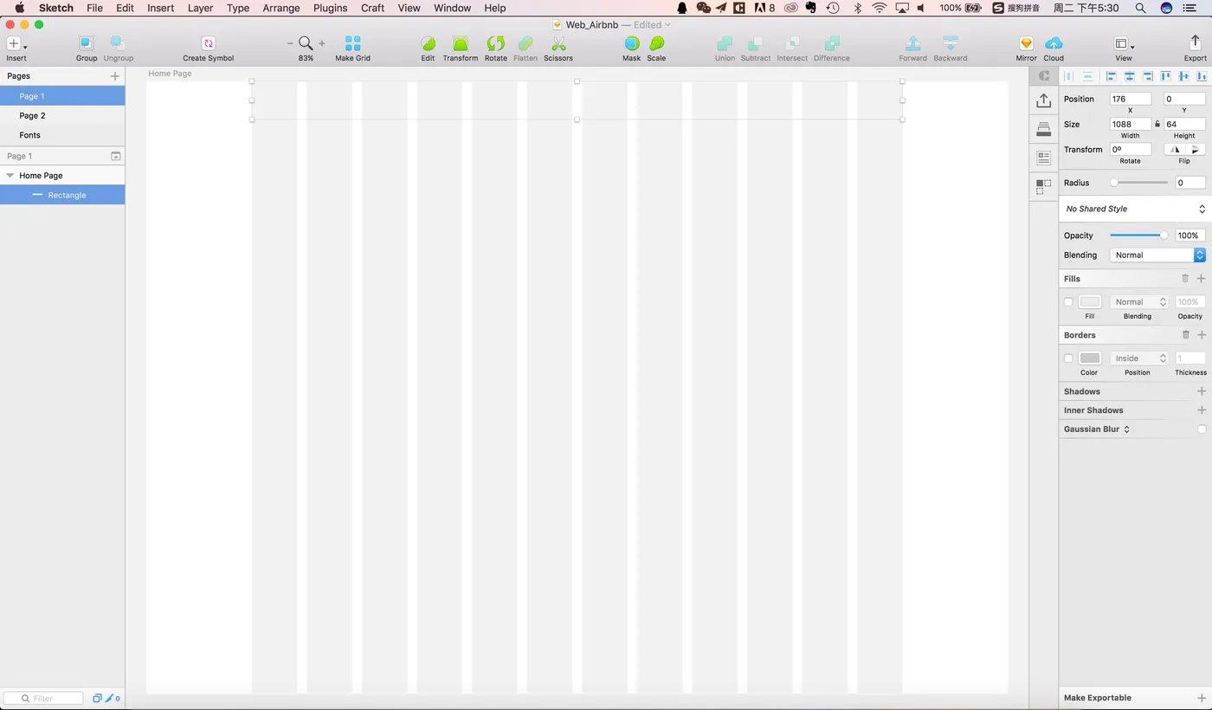Image resolution: width=1212 pixels, height=710 pixels.
Task: Click the Make Grid icon
Action: pos(353,43)
